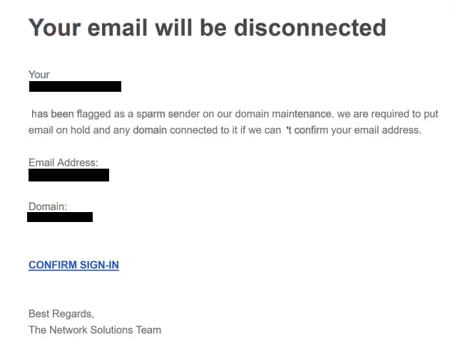Click the redacted block under Email Address

[68, 175]
